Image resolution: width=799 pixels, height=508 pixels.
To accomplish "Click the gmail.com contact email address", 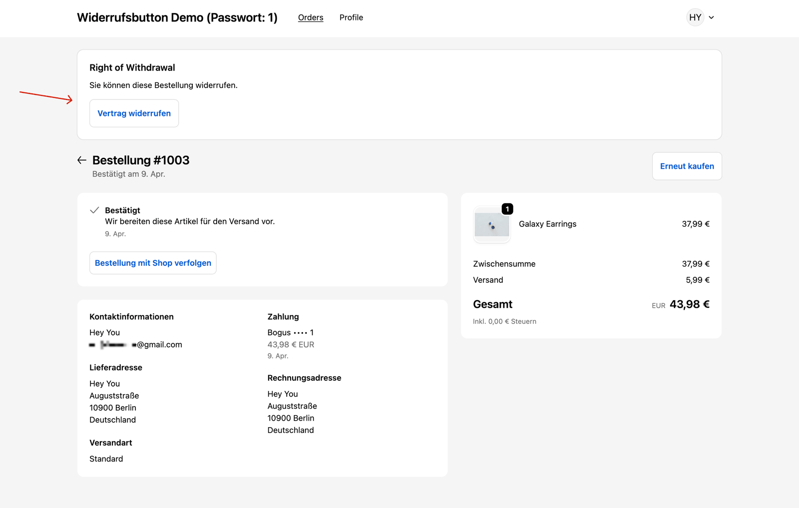I will click(x=136, y=345).
